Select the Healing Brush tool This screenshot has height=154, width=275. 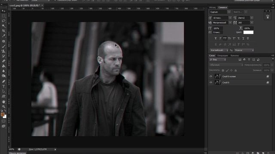[3, 41]
